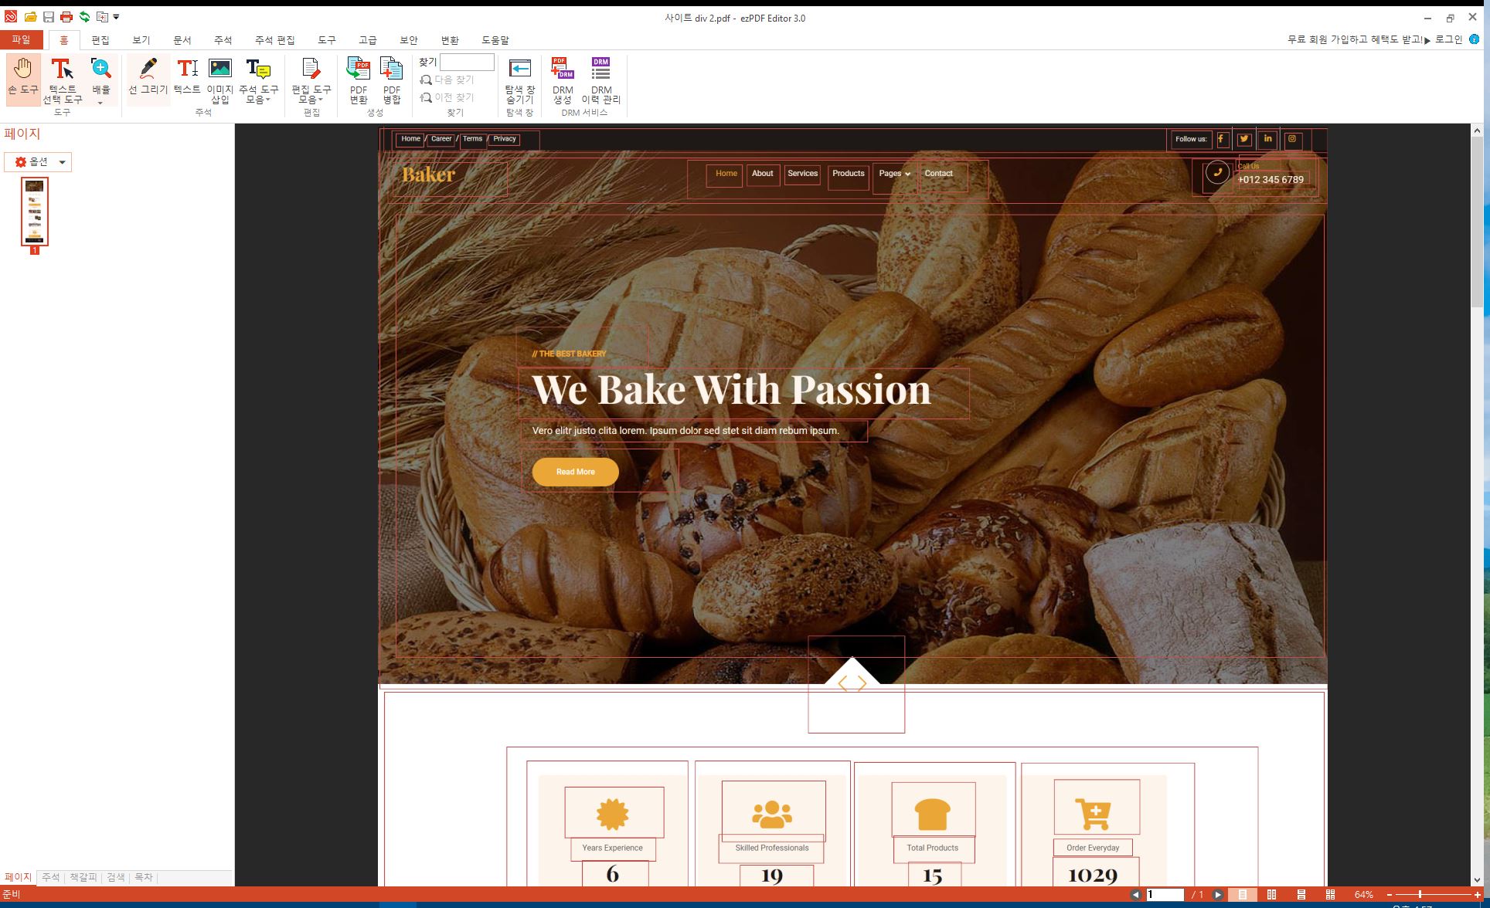Click the zoom out minus button

click(x=1390, y=895)
